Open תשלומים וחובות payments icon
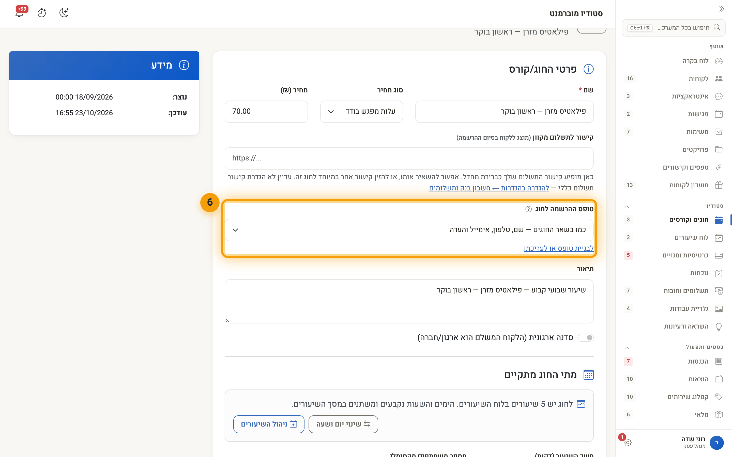The height and width of the screenshot is (457, 732). click(719, 291)
